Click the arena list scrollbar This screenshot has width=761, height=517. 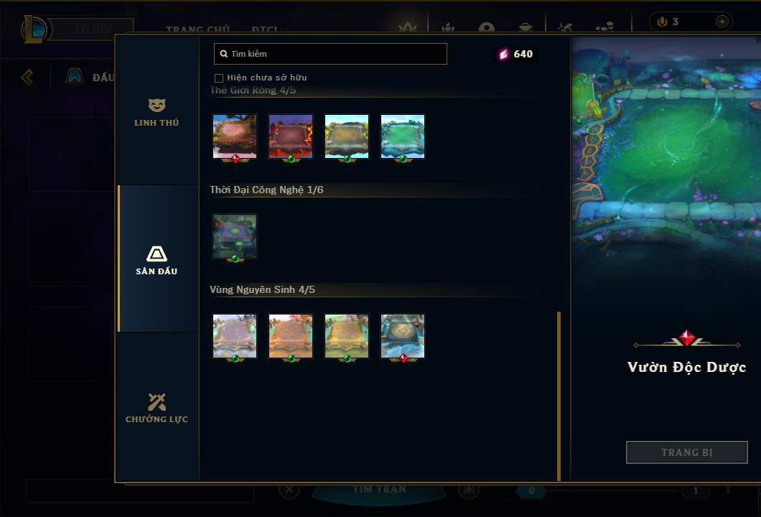[x=559, y=396]
